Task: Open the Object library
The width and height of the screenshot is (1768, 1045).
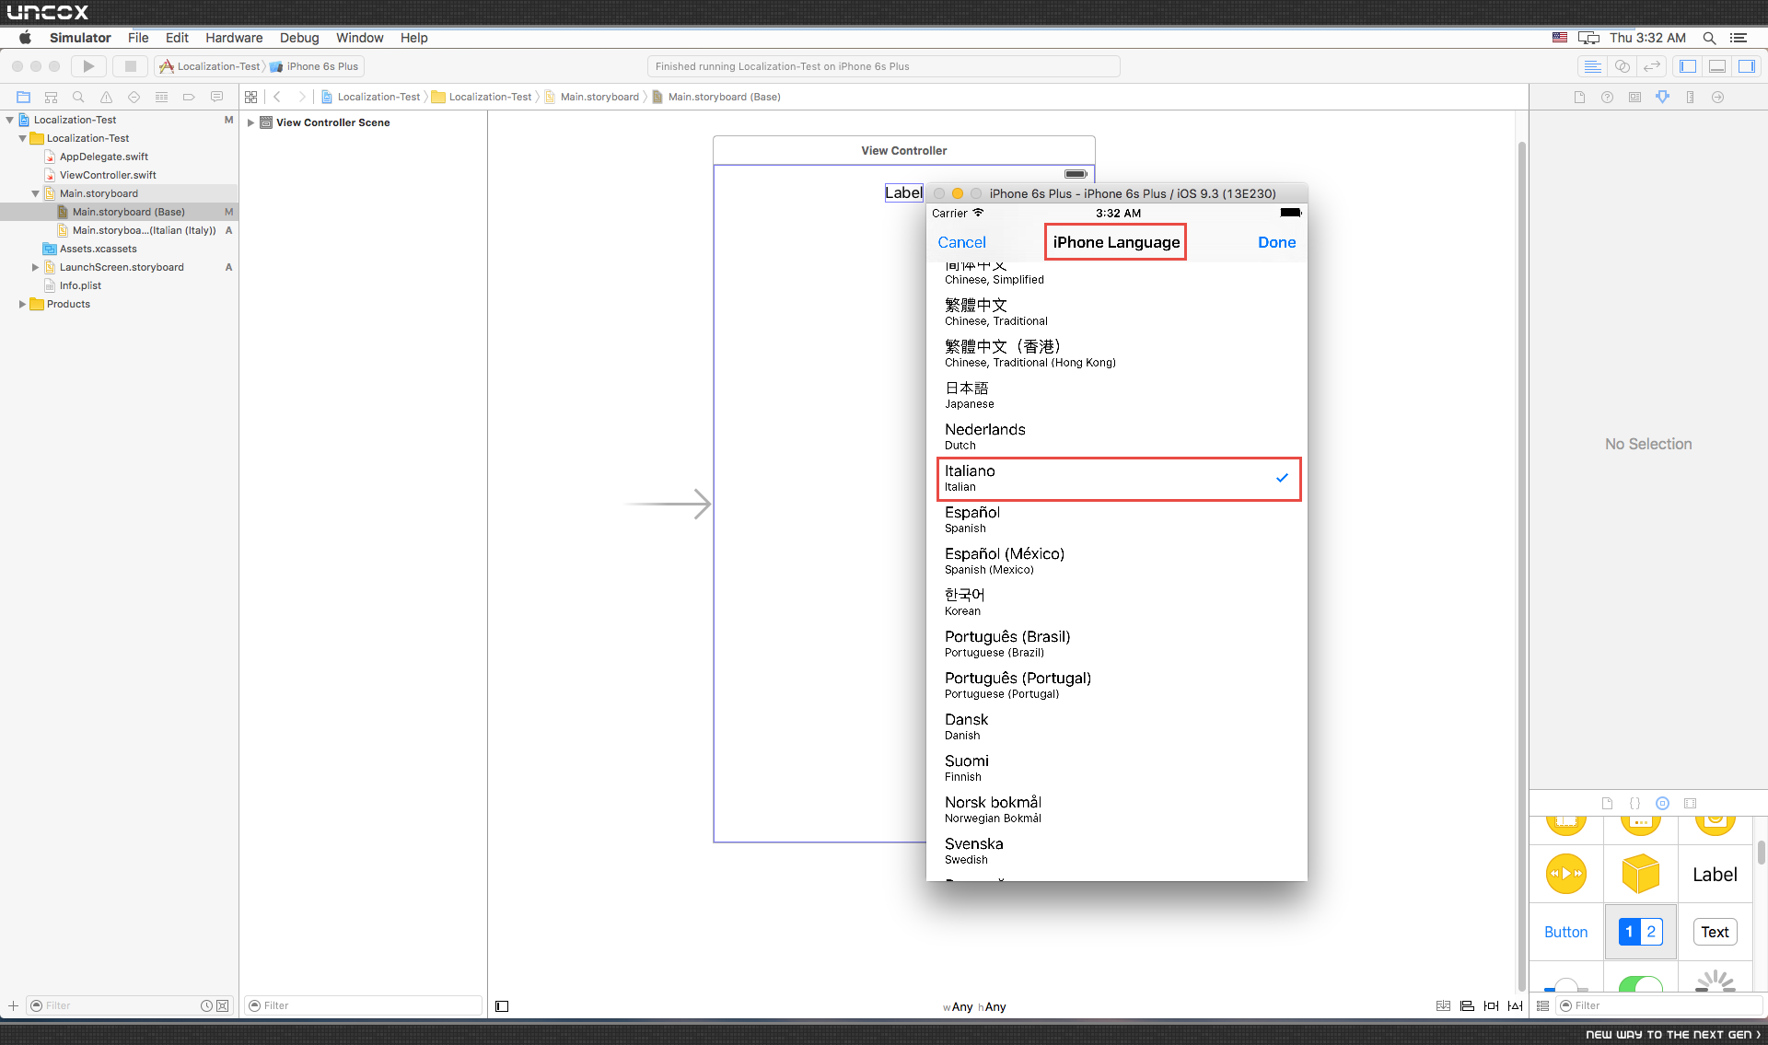Action: tap(1662, 803)
